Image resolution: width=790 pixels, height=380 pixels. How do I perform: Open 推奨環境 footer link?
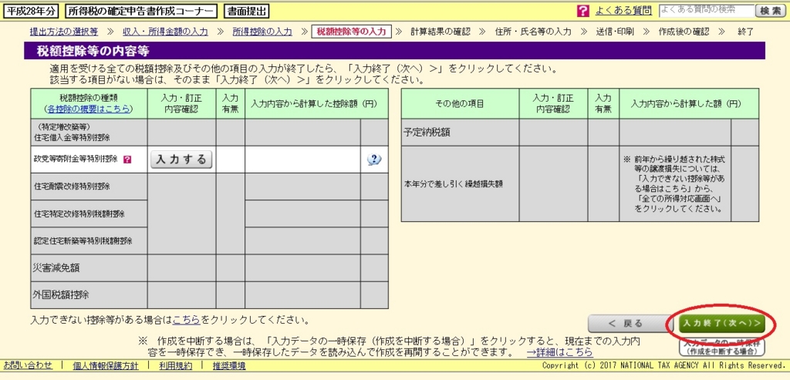[229, 365]
